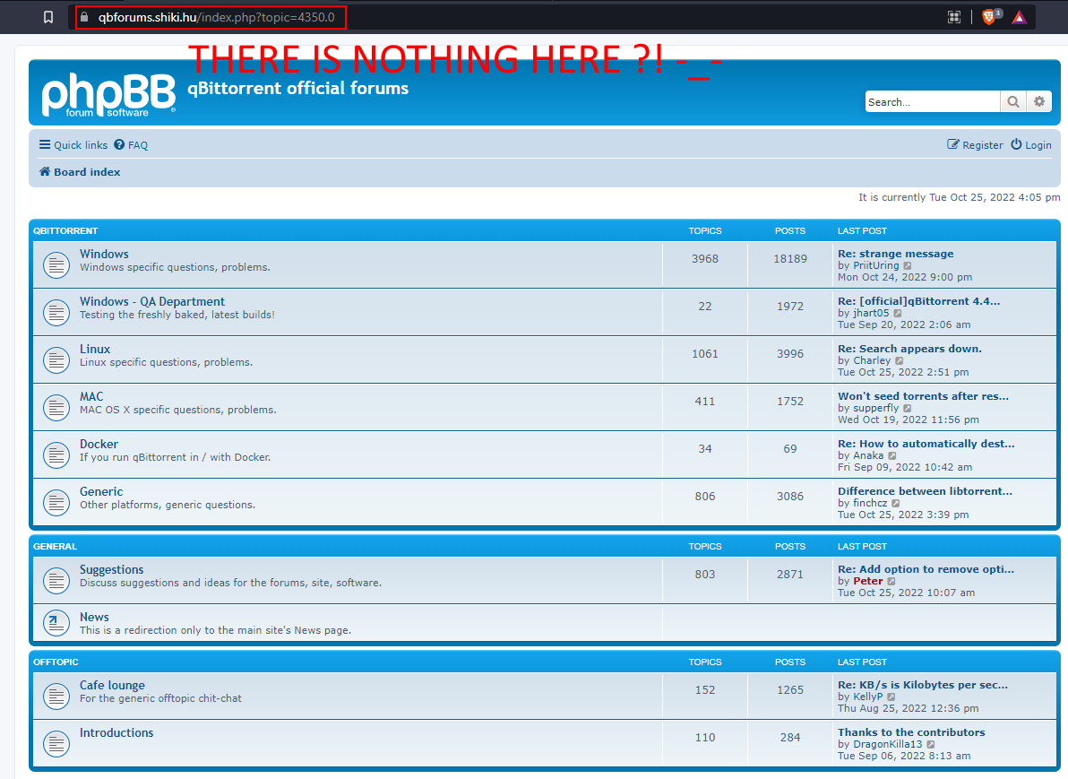Open post 'Re: strange message'
Screen dimensions: 1068x779
point(896,254)
